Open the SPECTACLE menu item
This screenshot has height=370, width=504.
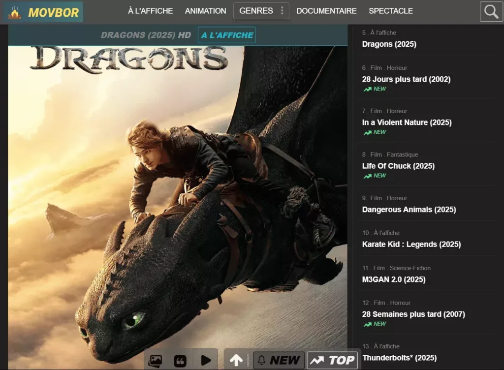391,11
